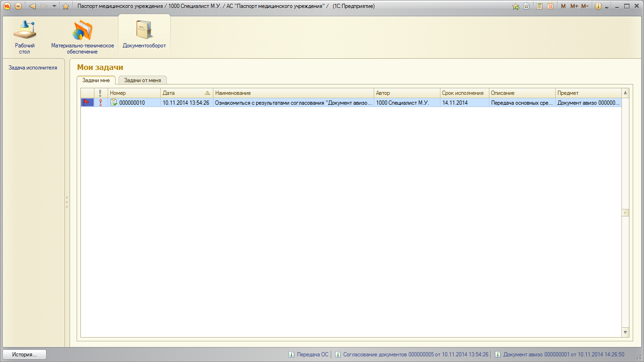Open the Рабочий стол section

(24, 37)
